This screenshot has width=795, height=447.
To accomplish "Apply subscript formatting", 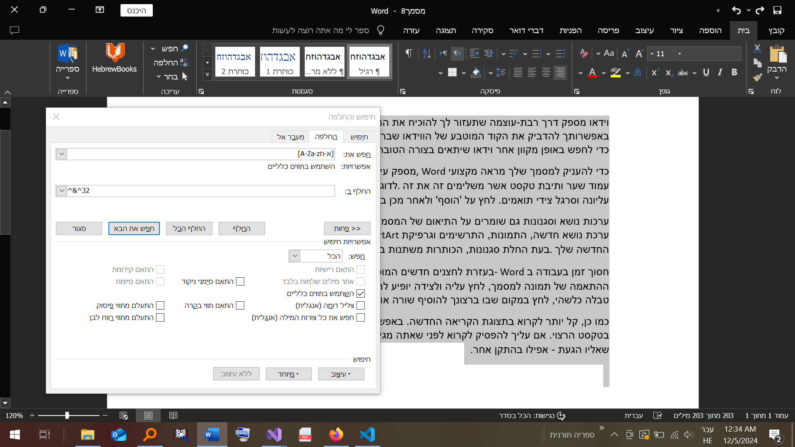I will [669, 73].
